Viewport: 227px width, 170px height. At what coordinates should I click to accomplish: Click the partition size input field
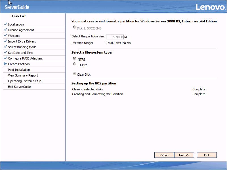click(x=115, y=37)
